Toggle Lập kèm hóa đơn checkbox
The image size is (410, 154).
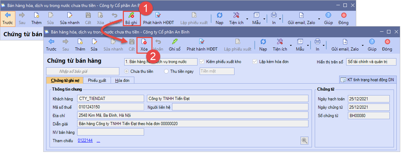(x=254, y=62)
